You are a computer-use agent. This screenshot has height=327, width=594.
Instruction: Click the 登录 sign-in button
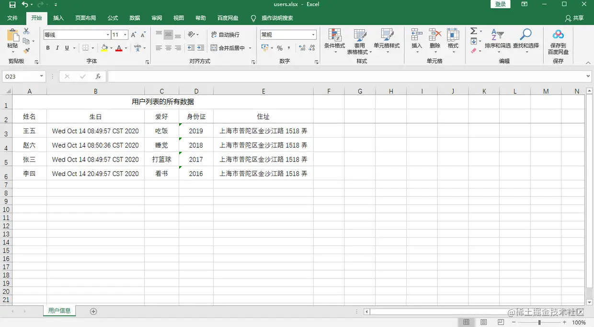tap(500, 4)
